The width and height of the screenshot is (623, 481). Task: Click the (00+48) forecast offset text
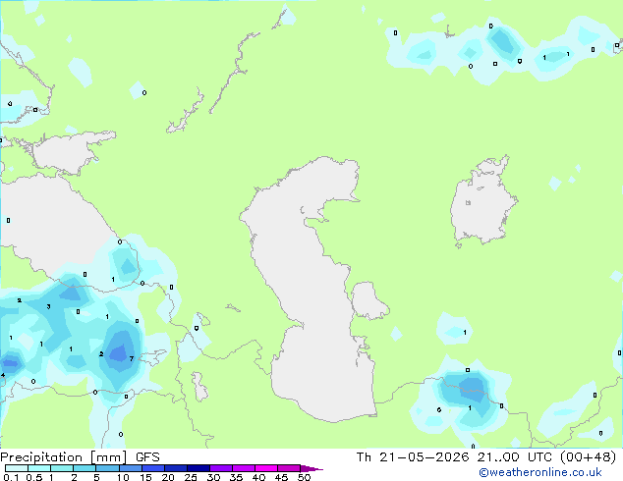click(x=588, y=457)
